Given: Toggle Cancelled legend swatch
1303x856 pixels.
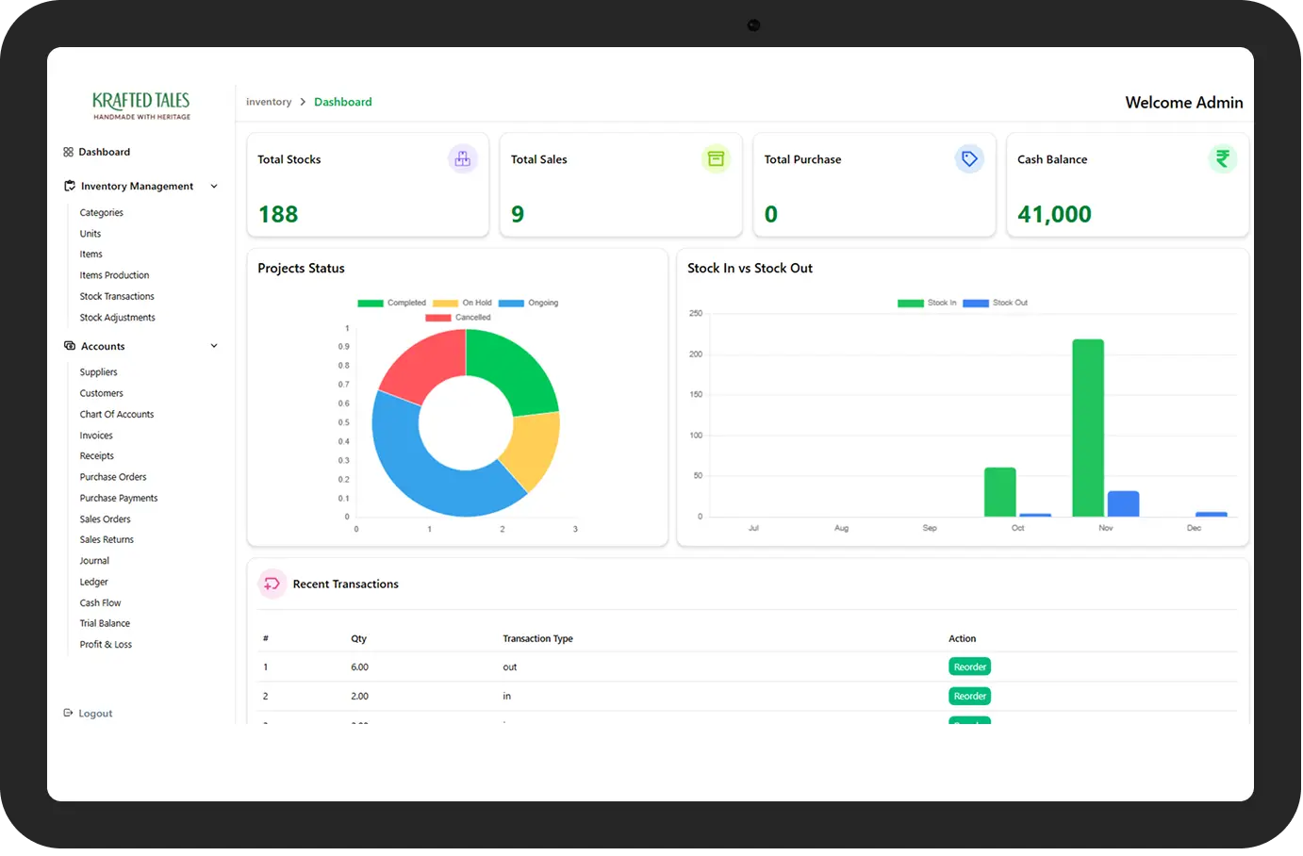Looking at the screenshot, I should (x=438, y=318).
